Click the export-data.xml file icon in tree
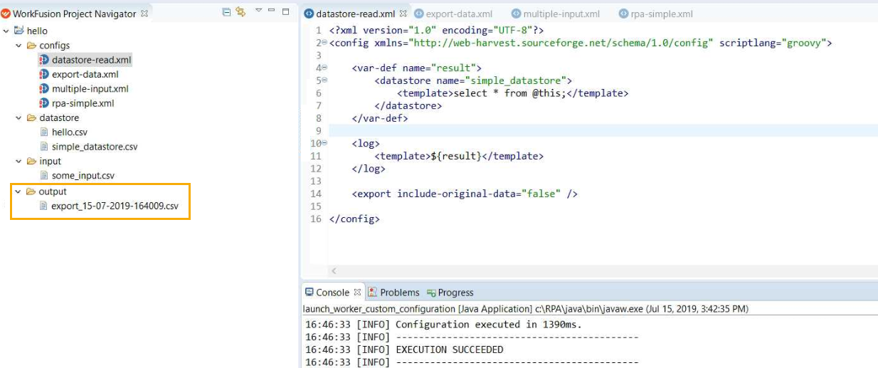 tap(44, 74)
